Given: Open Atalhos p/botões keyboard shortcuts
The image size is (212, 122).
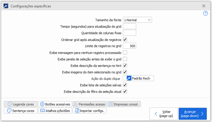Looking at the screenshot, I should [55, 111].
